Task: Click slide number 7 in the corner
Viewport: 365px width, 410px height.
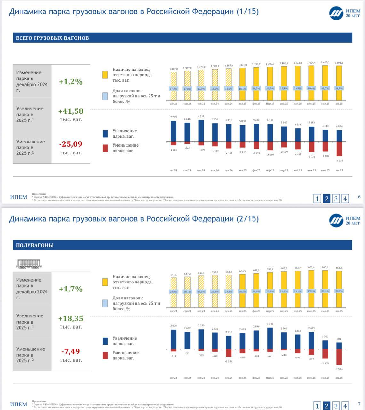Action: 359,404
